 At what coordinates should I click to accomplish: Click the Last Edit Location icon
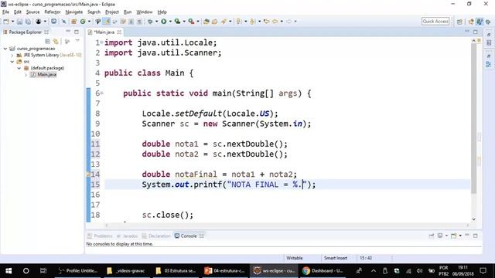click(x=267, y=22)
